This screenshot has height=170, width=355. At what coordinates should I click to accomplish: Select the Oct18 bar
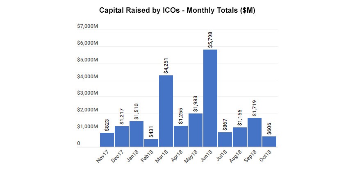[x=269, y=141]
